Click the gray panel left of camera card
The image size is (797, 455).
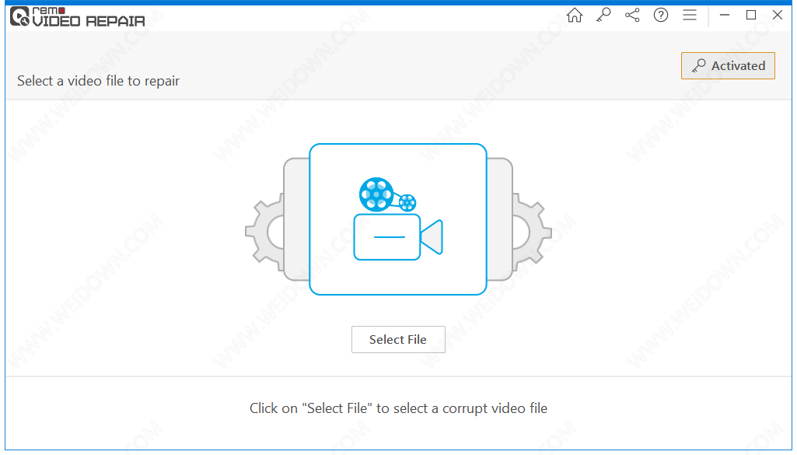296,219
